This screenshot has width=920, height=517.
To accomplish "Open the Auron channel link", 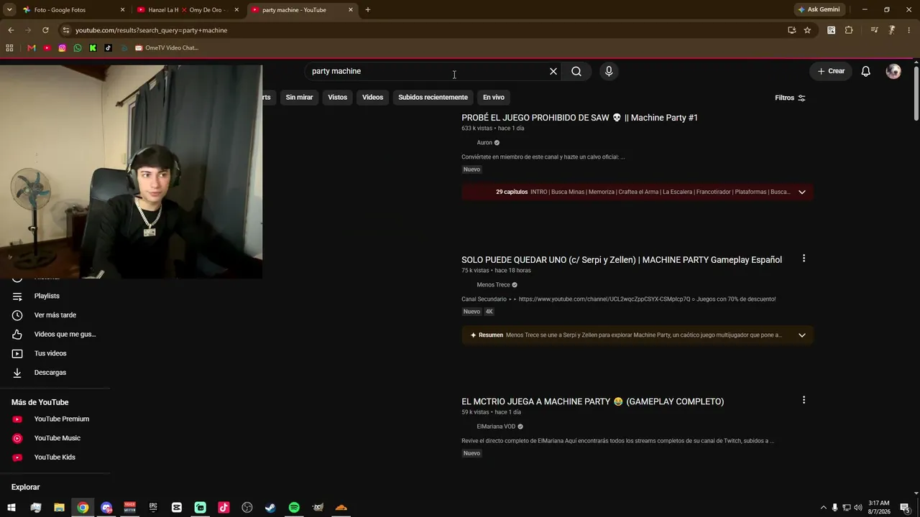I will point(484,143).
